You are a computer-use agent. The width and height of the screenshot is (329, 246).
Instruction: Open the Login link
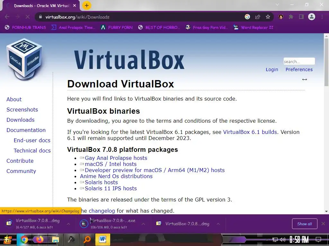272,70
